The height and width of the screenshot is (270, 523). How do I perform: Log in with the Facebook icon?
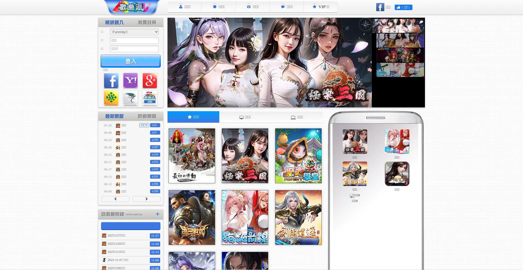point(111,81)
